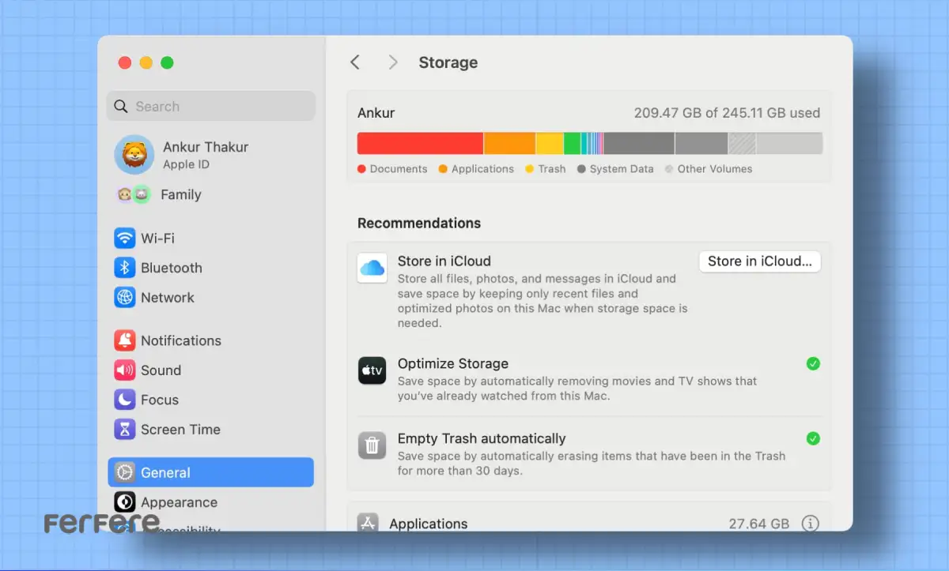Click the back chevron beside Storage

tap(355, 62)
